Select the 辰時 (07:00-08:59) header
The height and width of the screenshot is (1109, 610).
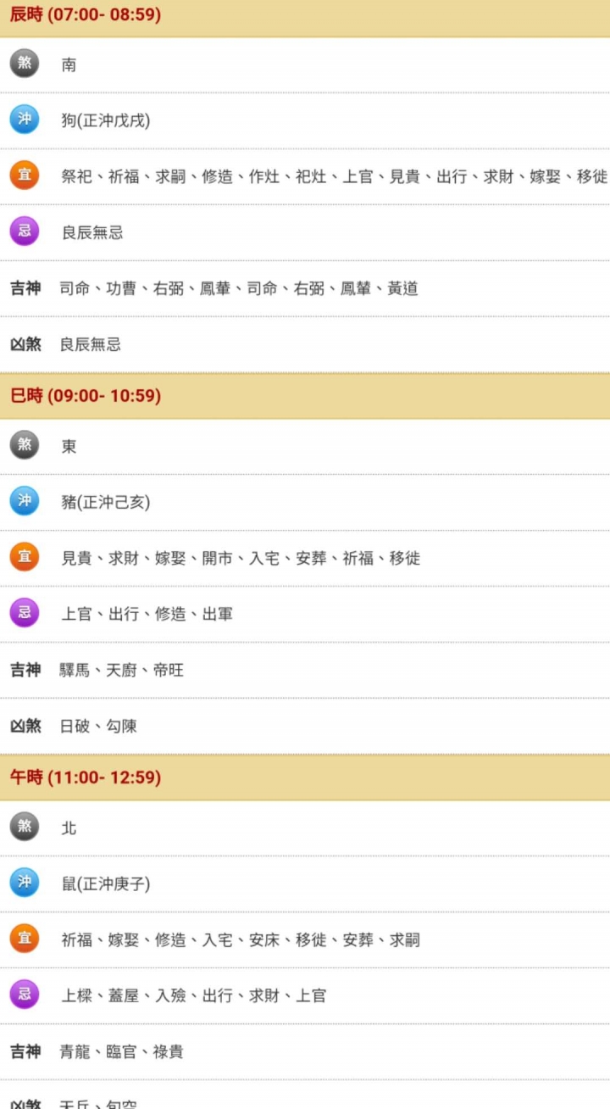coord(86,15)
